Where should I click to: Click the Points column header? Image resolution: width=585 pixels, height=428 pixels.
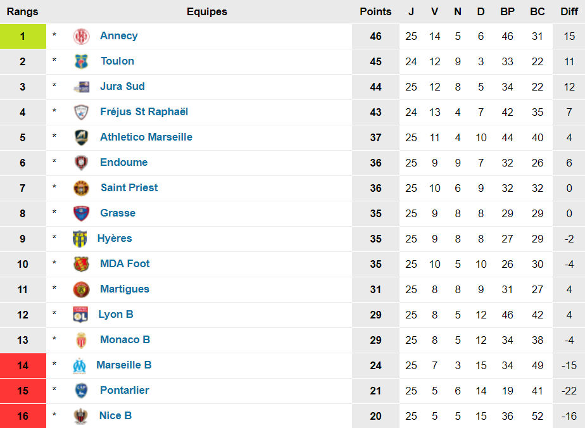375,11
